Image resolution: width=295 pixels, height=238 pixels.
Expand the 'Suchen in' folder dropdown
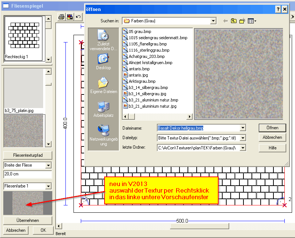click(x=213, y=21)
